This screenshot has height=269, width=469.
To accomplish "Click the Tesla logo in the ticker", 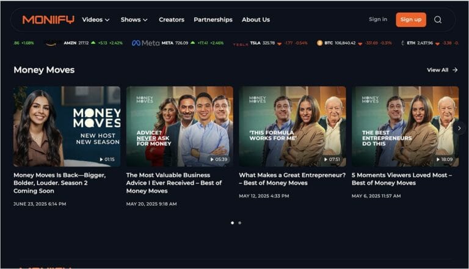I will [241, 45].
